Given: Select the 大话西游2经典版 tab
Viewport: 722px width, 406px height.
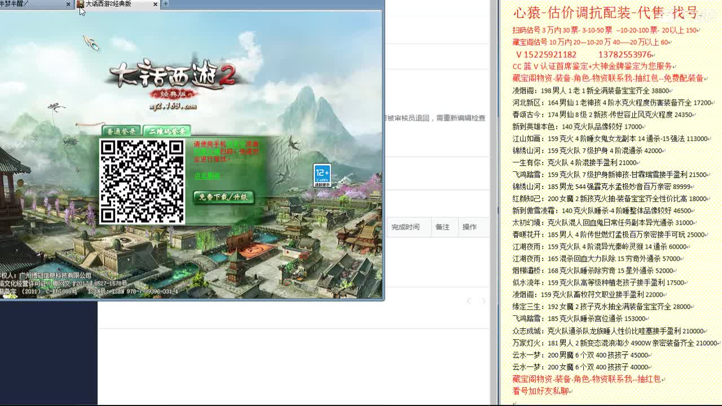Looking at the screenshot, I should (x=117, y=4).
